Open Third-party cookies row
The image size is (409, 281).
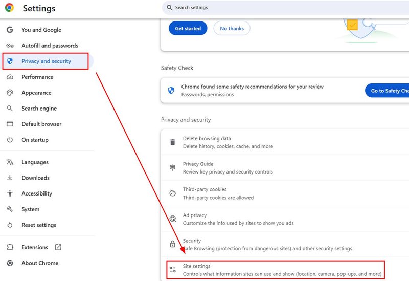coord(285,193)
